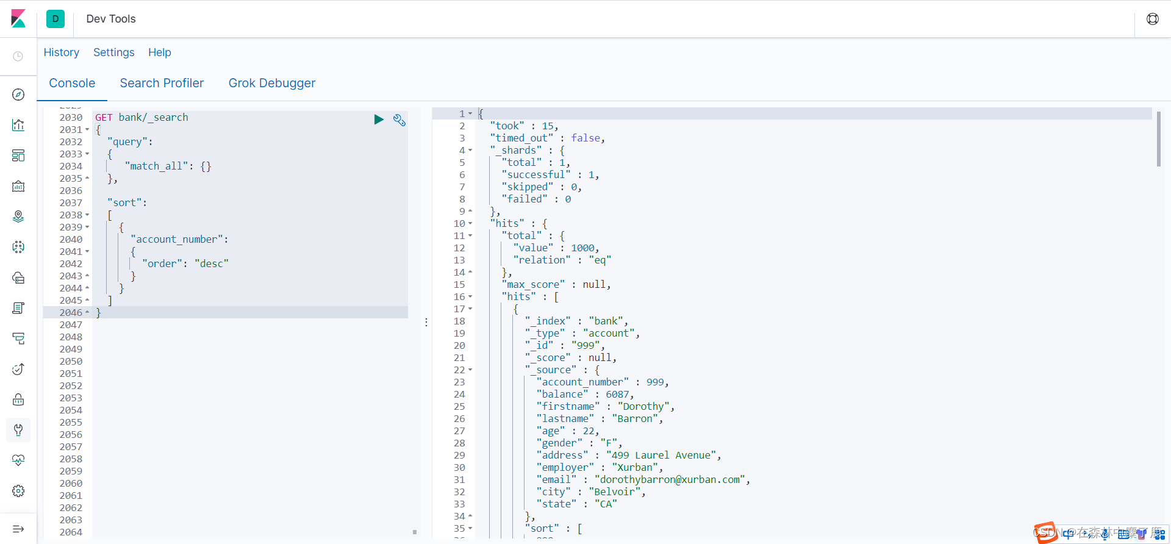The image size is (1171, 544).
Task: Collapse fold arrow on editor line 2031
Action: pos(87,129)
